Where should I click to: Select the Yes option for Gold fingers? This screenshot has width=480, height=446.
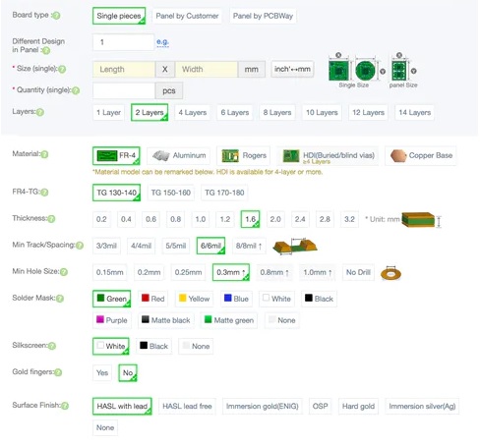point(102,372)
